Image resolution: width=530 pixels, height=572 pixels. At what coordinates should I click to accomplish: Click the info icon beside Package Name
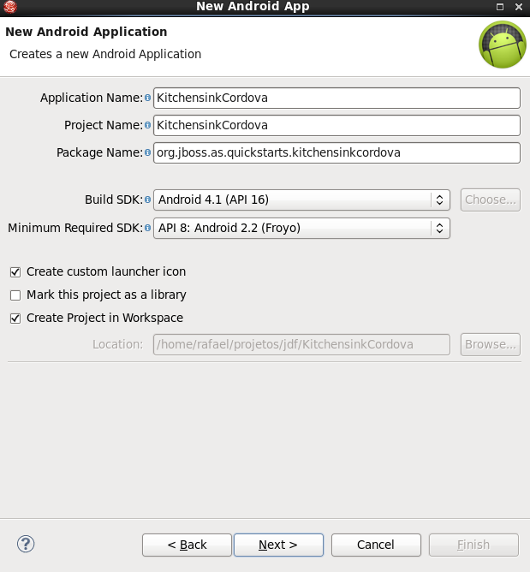[147, 152]
